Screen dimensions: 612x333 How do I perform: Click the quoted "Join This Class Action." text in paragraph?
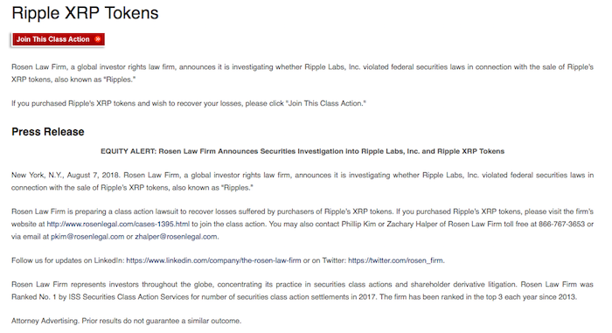click(x=326, y=103)
